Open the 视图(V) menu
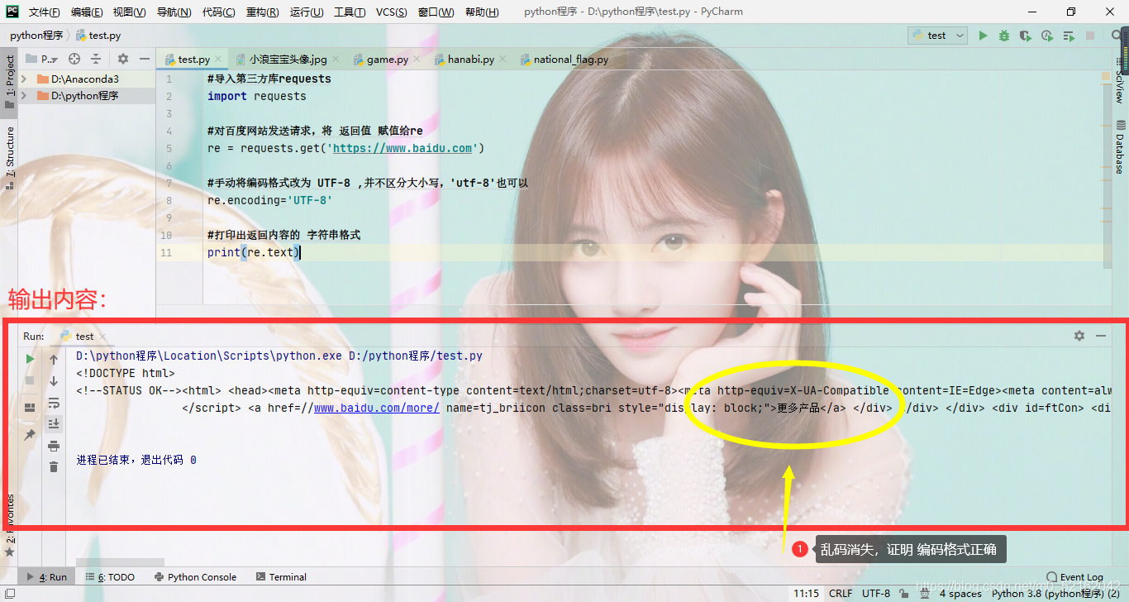The height and width of the screenshot is (602, 1129). pyautogui.click(x=129, y=12)
